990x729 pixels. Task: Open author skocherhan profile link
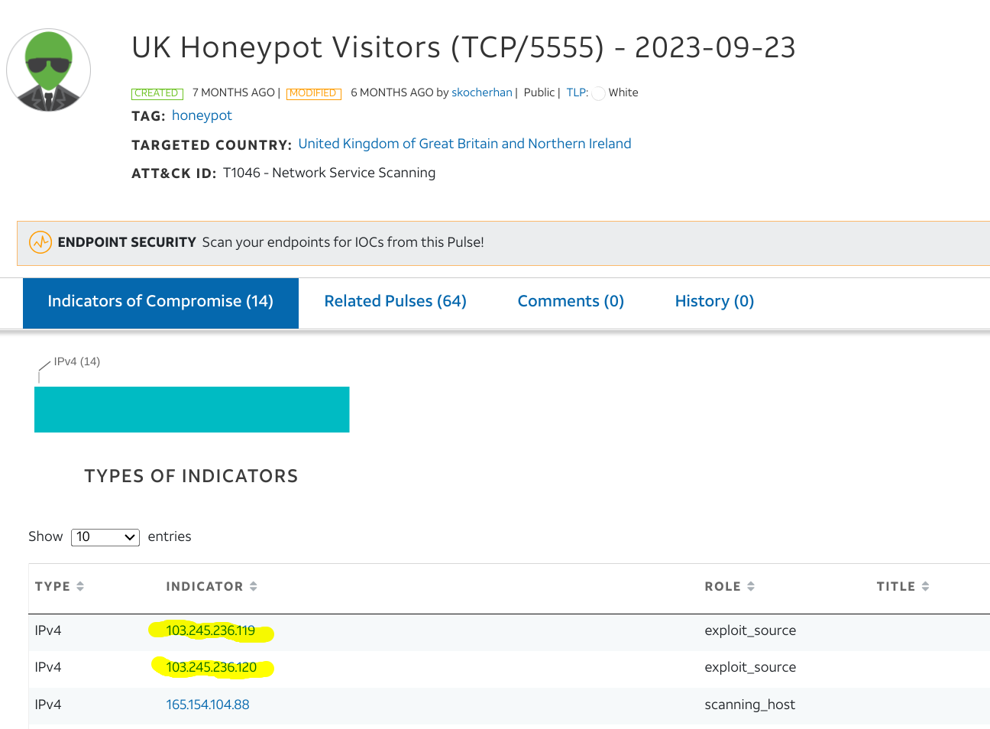[x=482, y=92]
